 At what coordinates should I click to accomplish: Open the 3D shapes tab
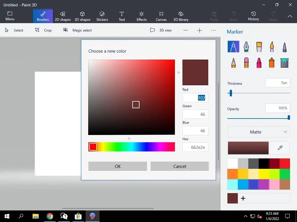click(x=82, y=16)
